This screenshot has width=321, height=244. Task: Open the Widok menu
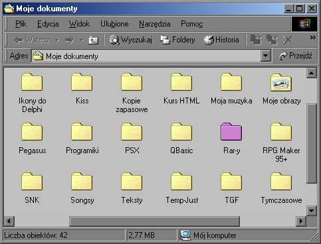click(79, 24)
